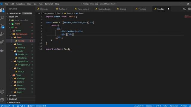The image size is (191, 107).
Task: Open the Accounts icon
Action: click(2, 92)
